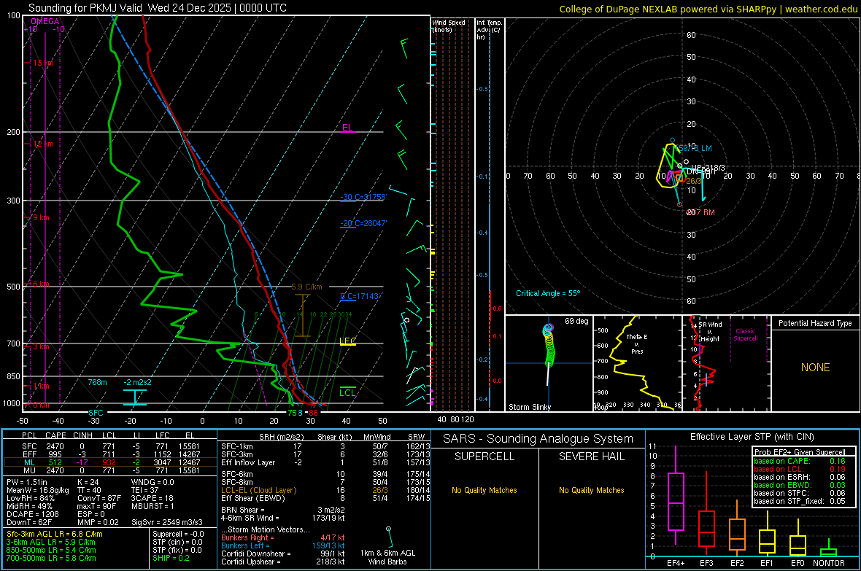Click the '9 km' height marker
This screenshot has height=571, width=861.
coord(41,217)
